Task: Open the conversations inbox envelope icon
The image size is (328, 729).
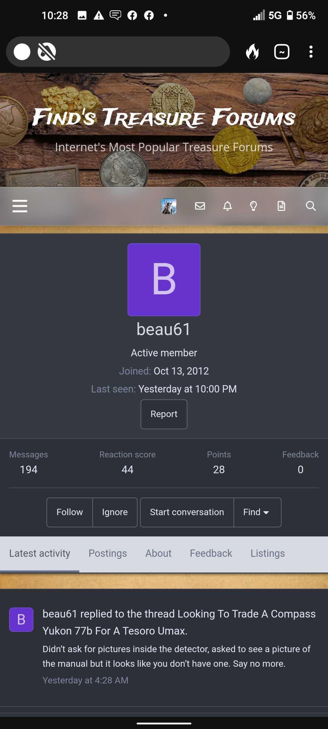Action: pyautogui.click(x=200, y=206)
